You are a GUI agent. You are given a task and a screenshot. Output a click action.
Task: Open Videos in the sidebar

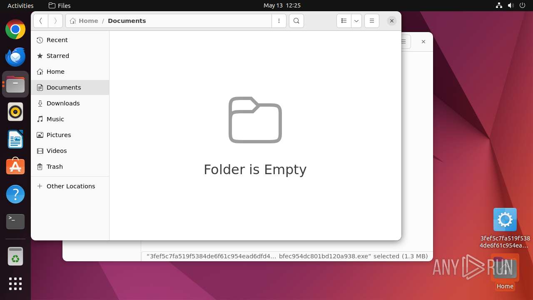[70, 151]
